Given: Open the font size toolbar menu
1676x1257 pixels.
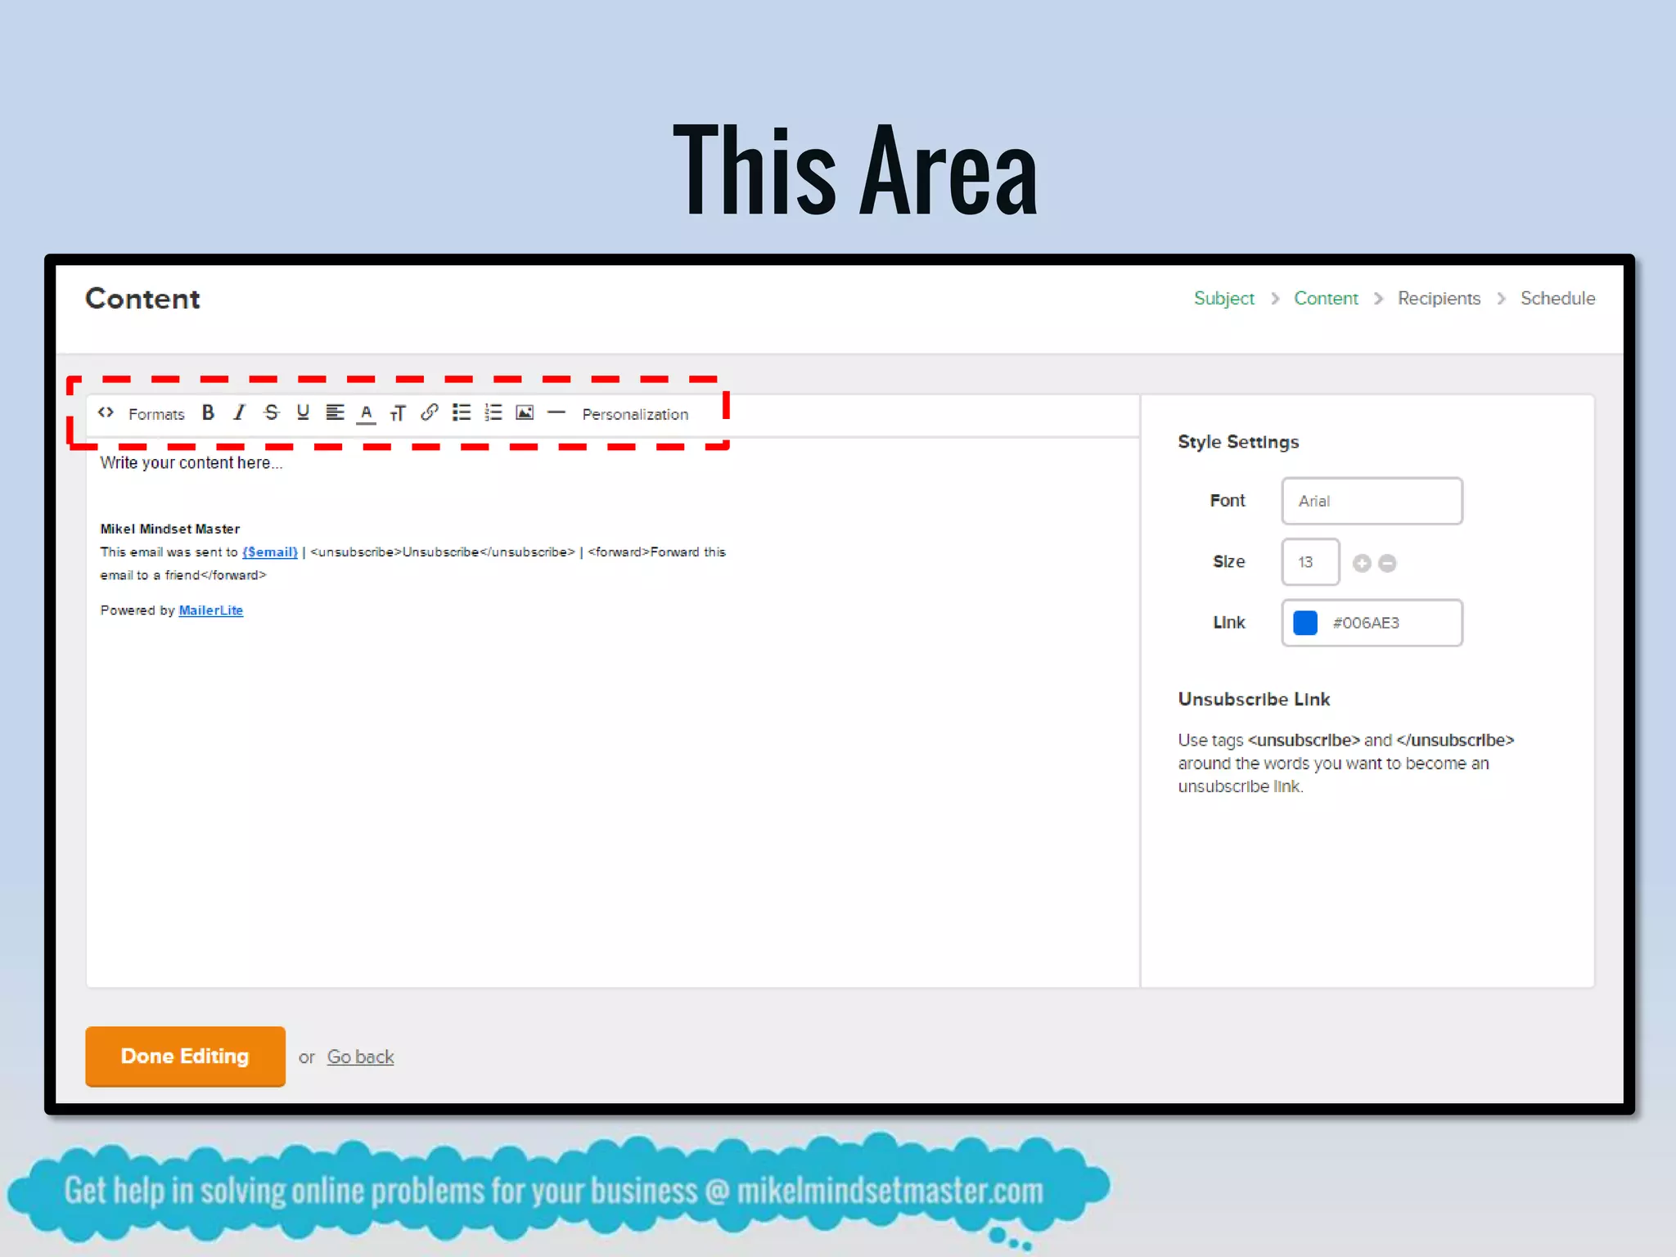Looking at the screenshot, I should click(398, 413).
